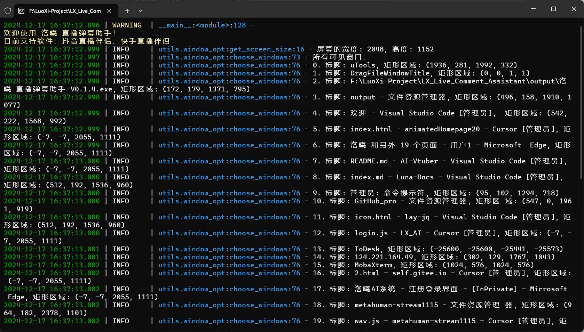Close the LX_Live_Com terminal tab
Image resolution: width=584 pixels, height=332 pixels.
click(109, 11)
